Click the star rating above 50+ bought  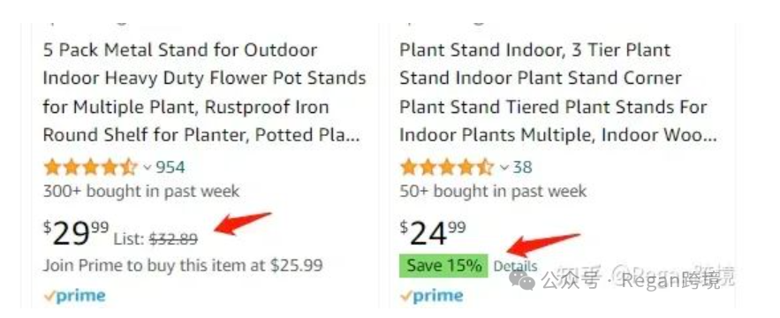point(447,167)
